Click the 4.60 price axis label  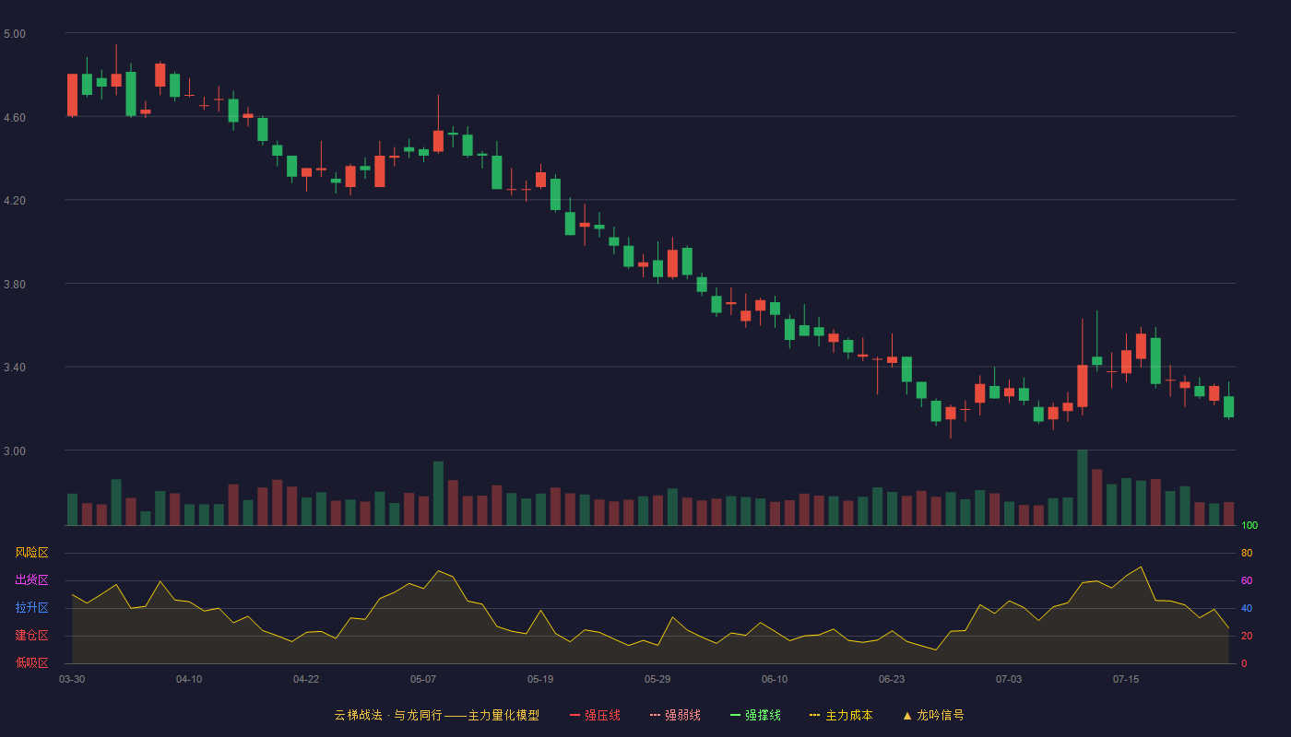(x=15, y=118)
